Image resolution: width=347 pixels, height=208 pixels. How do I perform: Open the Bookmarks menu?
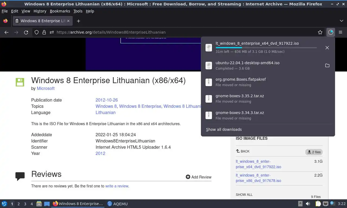60,11
